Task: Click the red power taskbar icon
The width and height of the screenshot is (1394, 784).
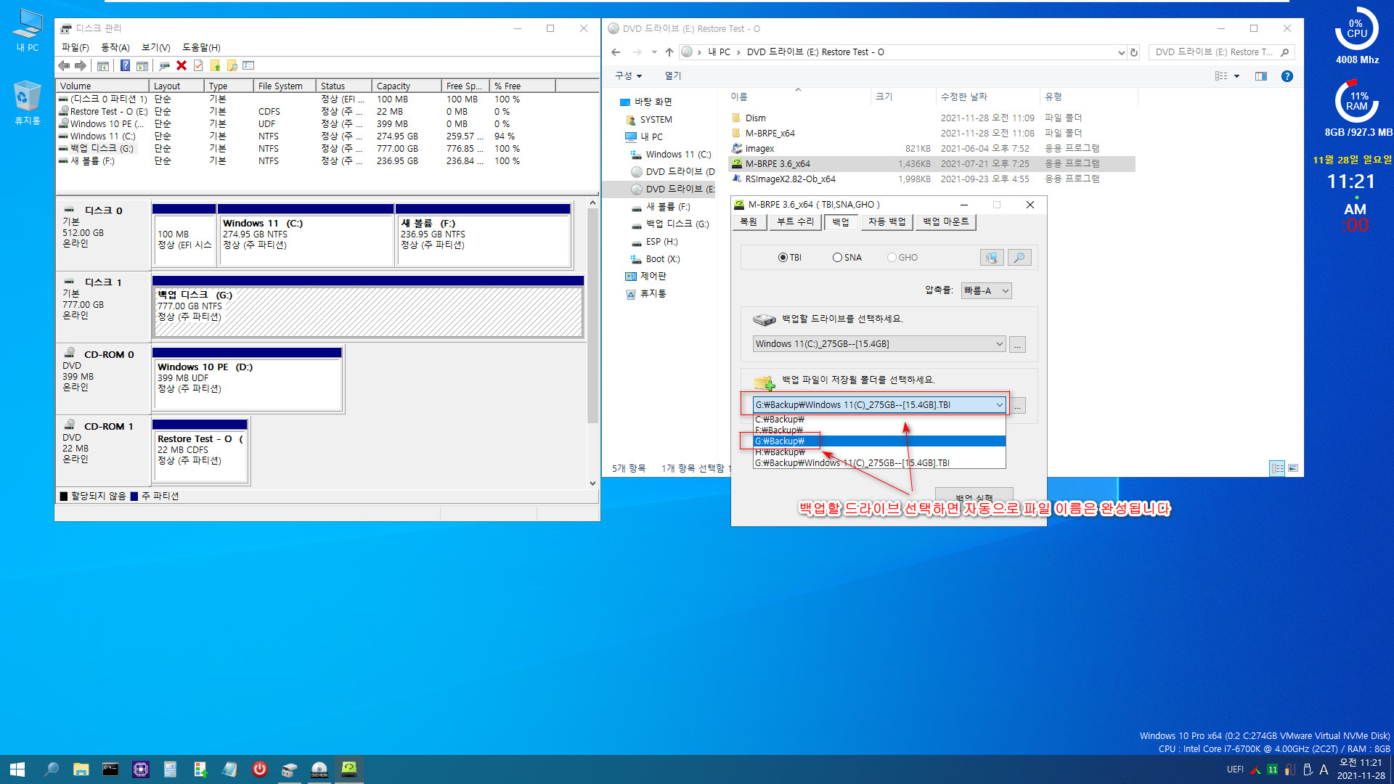Action: (260, 769)
